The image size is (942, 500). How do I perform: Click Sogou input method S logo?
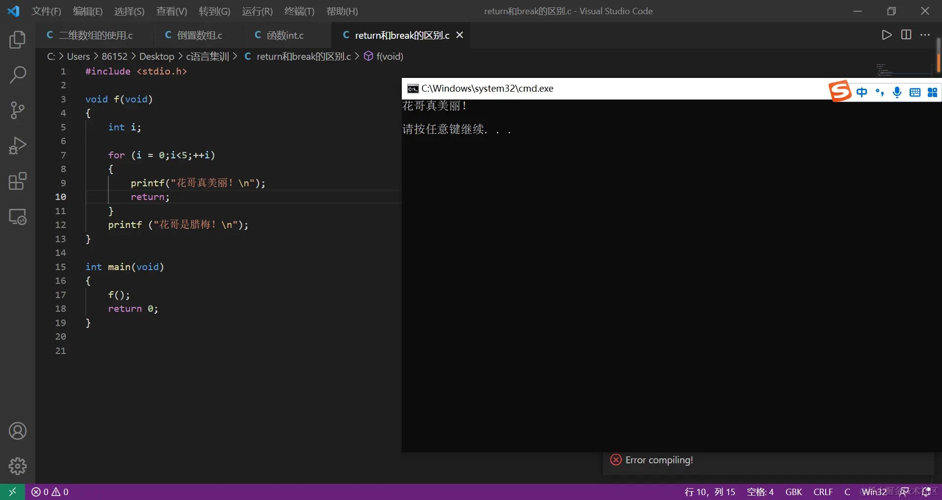coord(840,91)
